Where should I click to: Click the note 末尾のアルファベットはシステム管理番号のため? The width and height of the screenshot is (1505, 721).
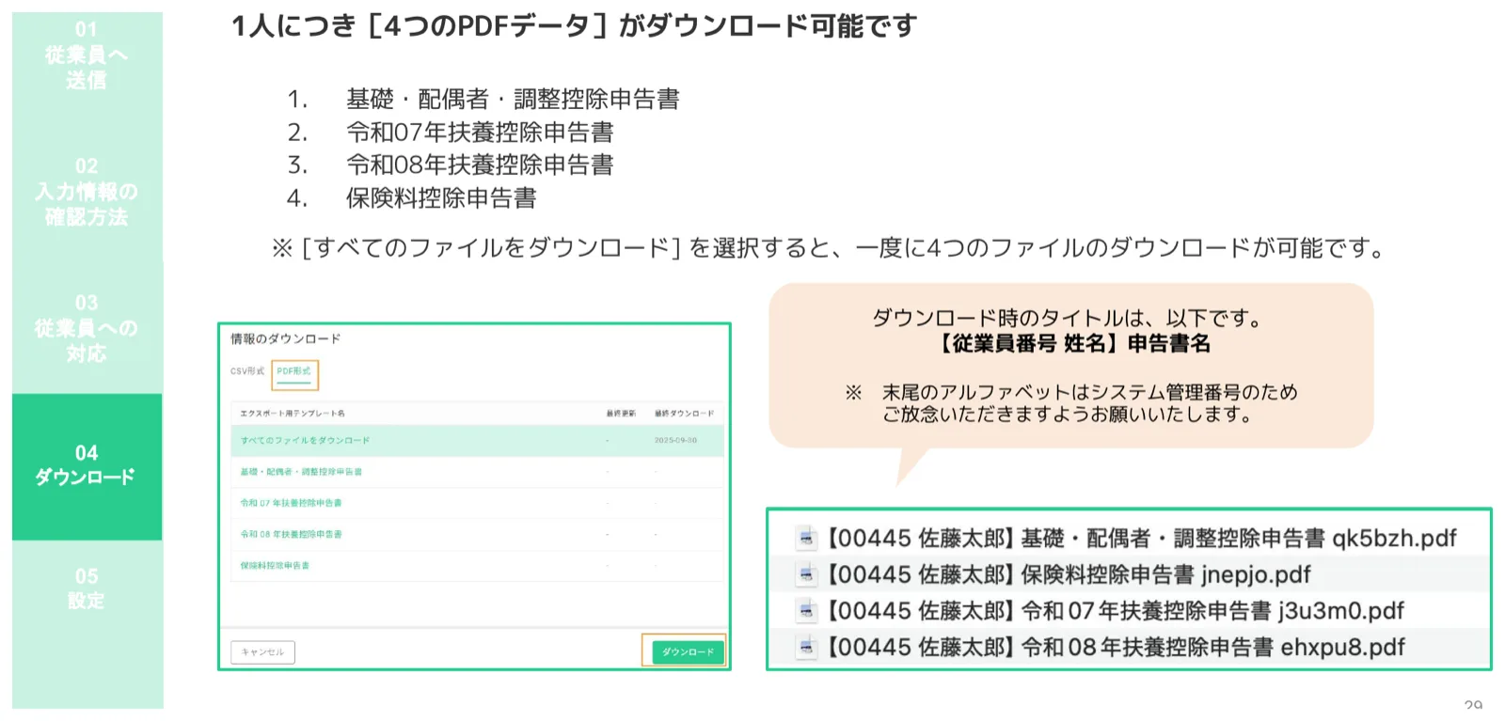pos(1089,392)
